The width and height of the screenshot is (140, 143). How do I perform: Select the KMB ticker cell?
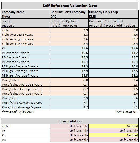click(114, 17)
